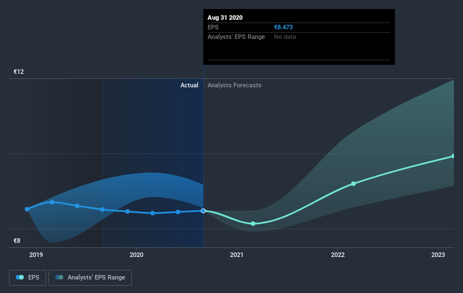Toggle the Analysts' EPS Range legend series
463x293 pixels.
pos(90,277)
